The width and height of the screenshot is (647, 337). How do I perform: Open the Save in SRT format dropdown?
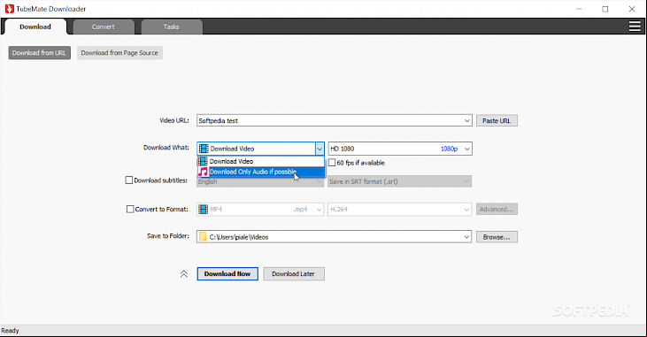(x=399, y=181)
